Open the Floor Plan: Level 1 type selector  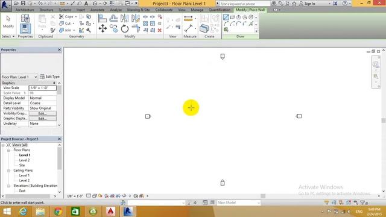19,77
